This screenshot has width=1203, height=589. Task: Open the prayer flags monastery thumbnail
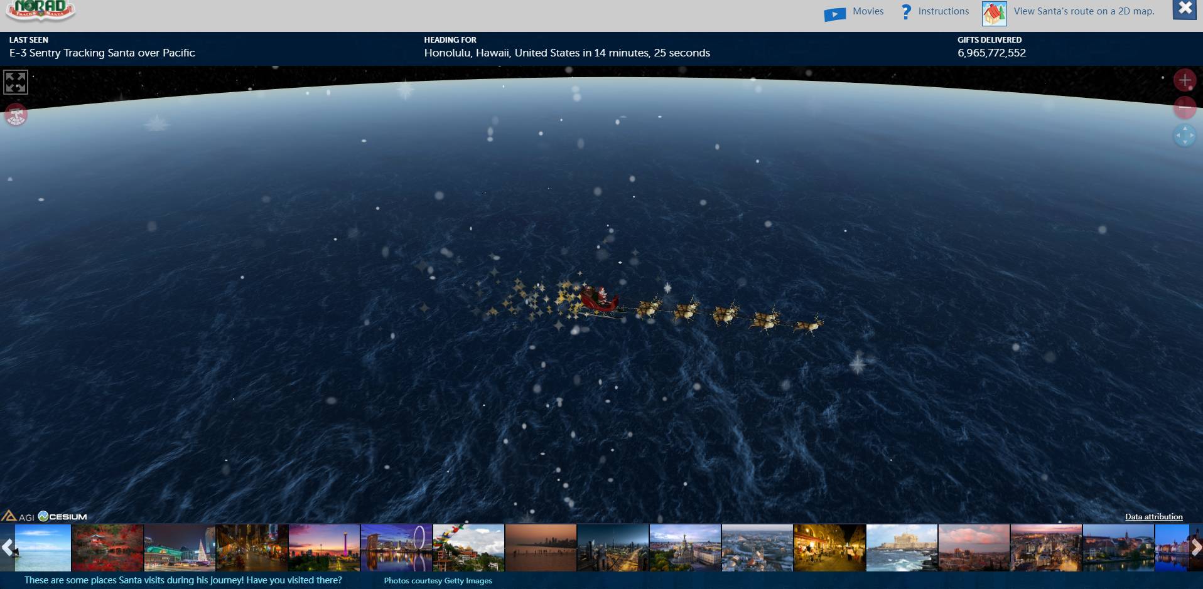pyautogui.click(x=468, y=548)
